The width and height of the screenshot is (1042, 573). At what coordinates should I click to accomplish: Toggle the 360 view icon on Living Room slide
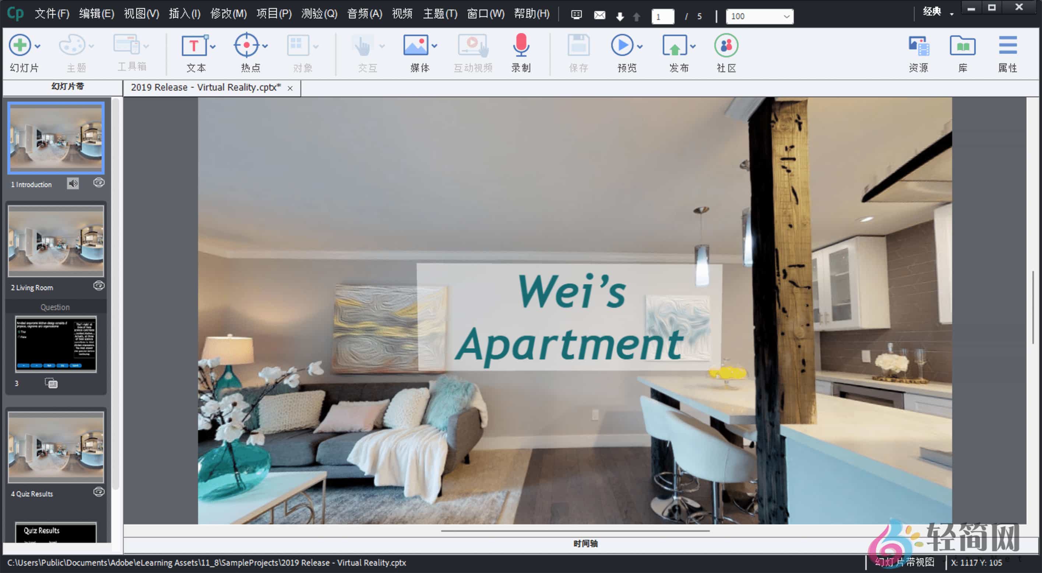coord(98,286)
